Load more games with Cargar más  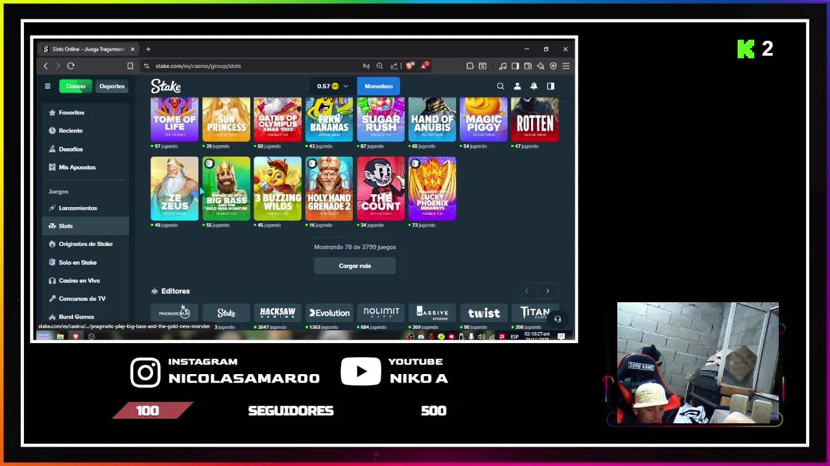355,266
